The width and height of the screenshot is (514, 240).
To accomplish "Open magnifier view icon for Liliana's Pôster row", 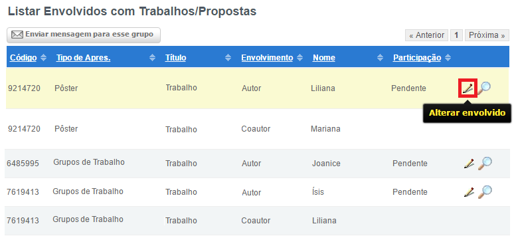I will [x=484, y=88].
